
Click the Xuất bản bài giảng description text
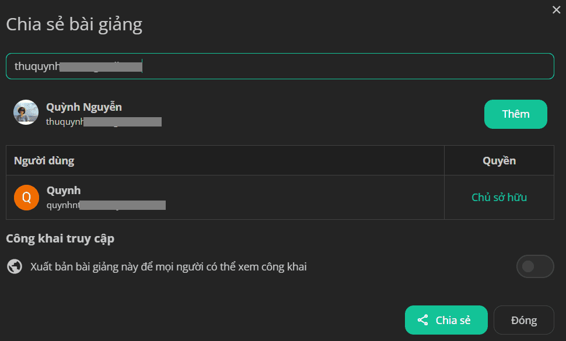point(168,267)
